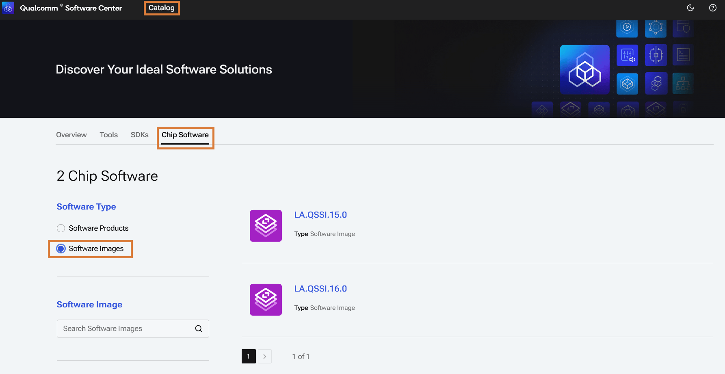The image size is (725, 374).
Task: Go to page 1 in pagination
Action: 249,357
